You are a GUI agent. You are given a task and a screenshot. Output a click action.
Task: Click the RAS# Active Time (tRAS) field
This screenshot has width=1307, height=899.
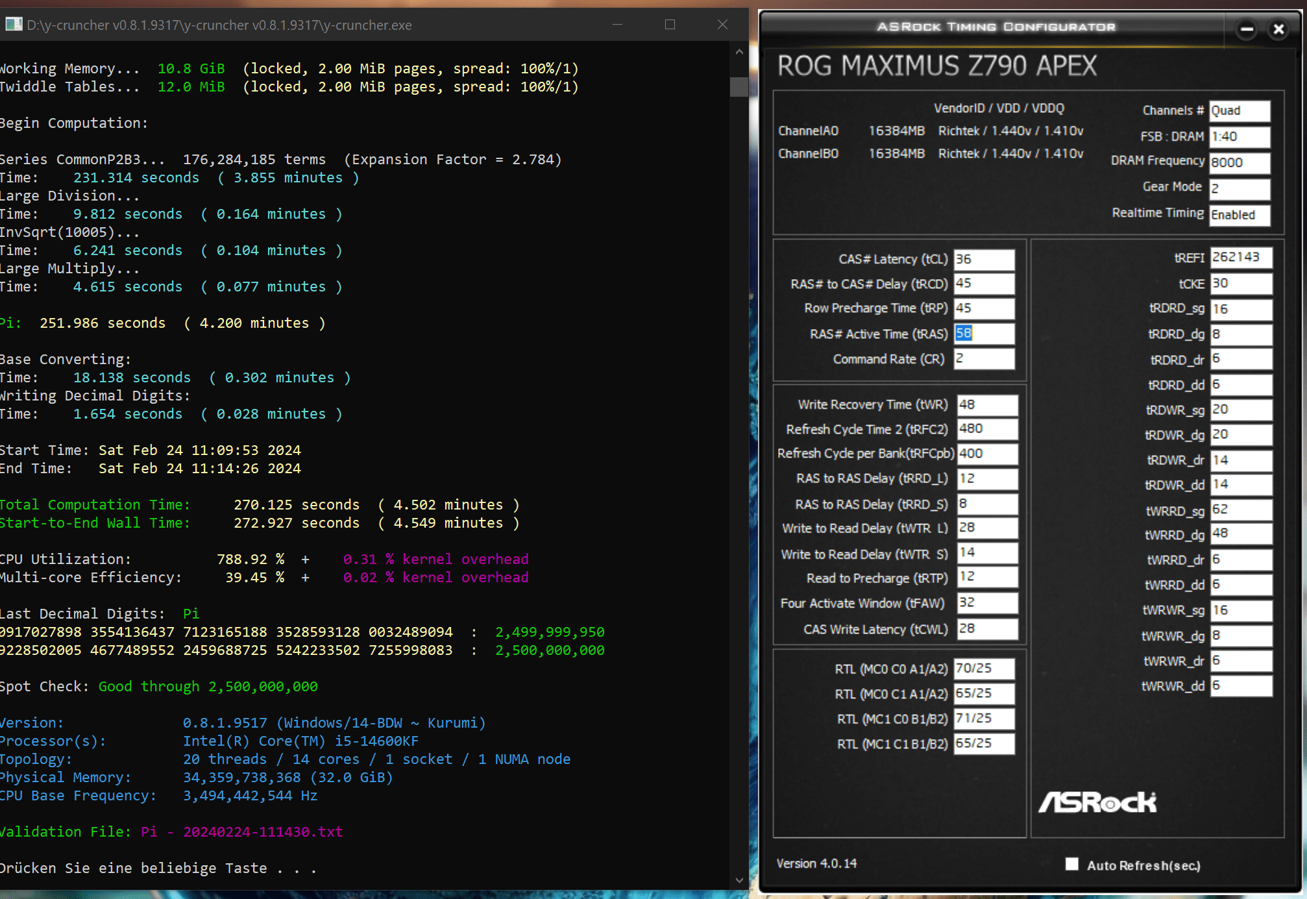[x=983, y=334]
